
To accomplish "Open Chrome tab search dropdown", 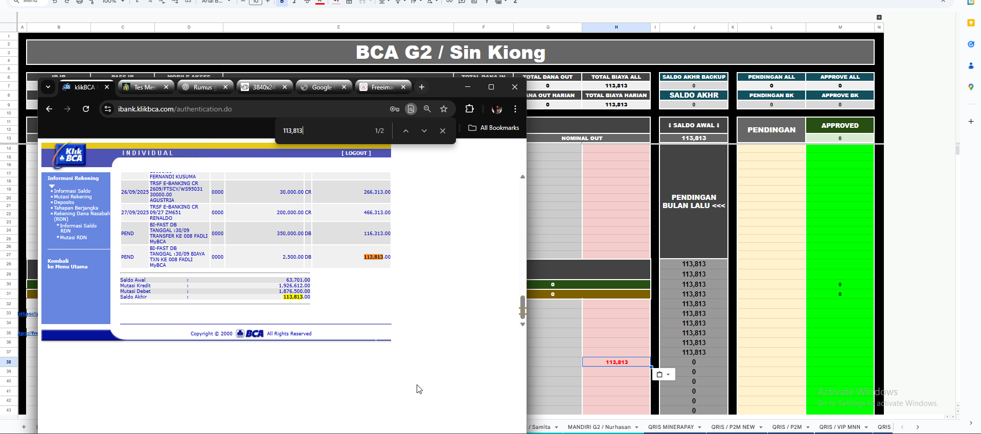I will [x=48, y=87].
